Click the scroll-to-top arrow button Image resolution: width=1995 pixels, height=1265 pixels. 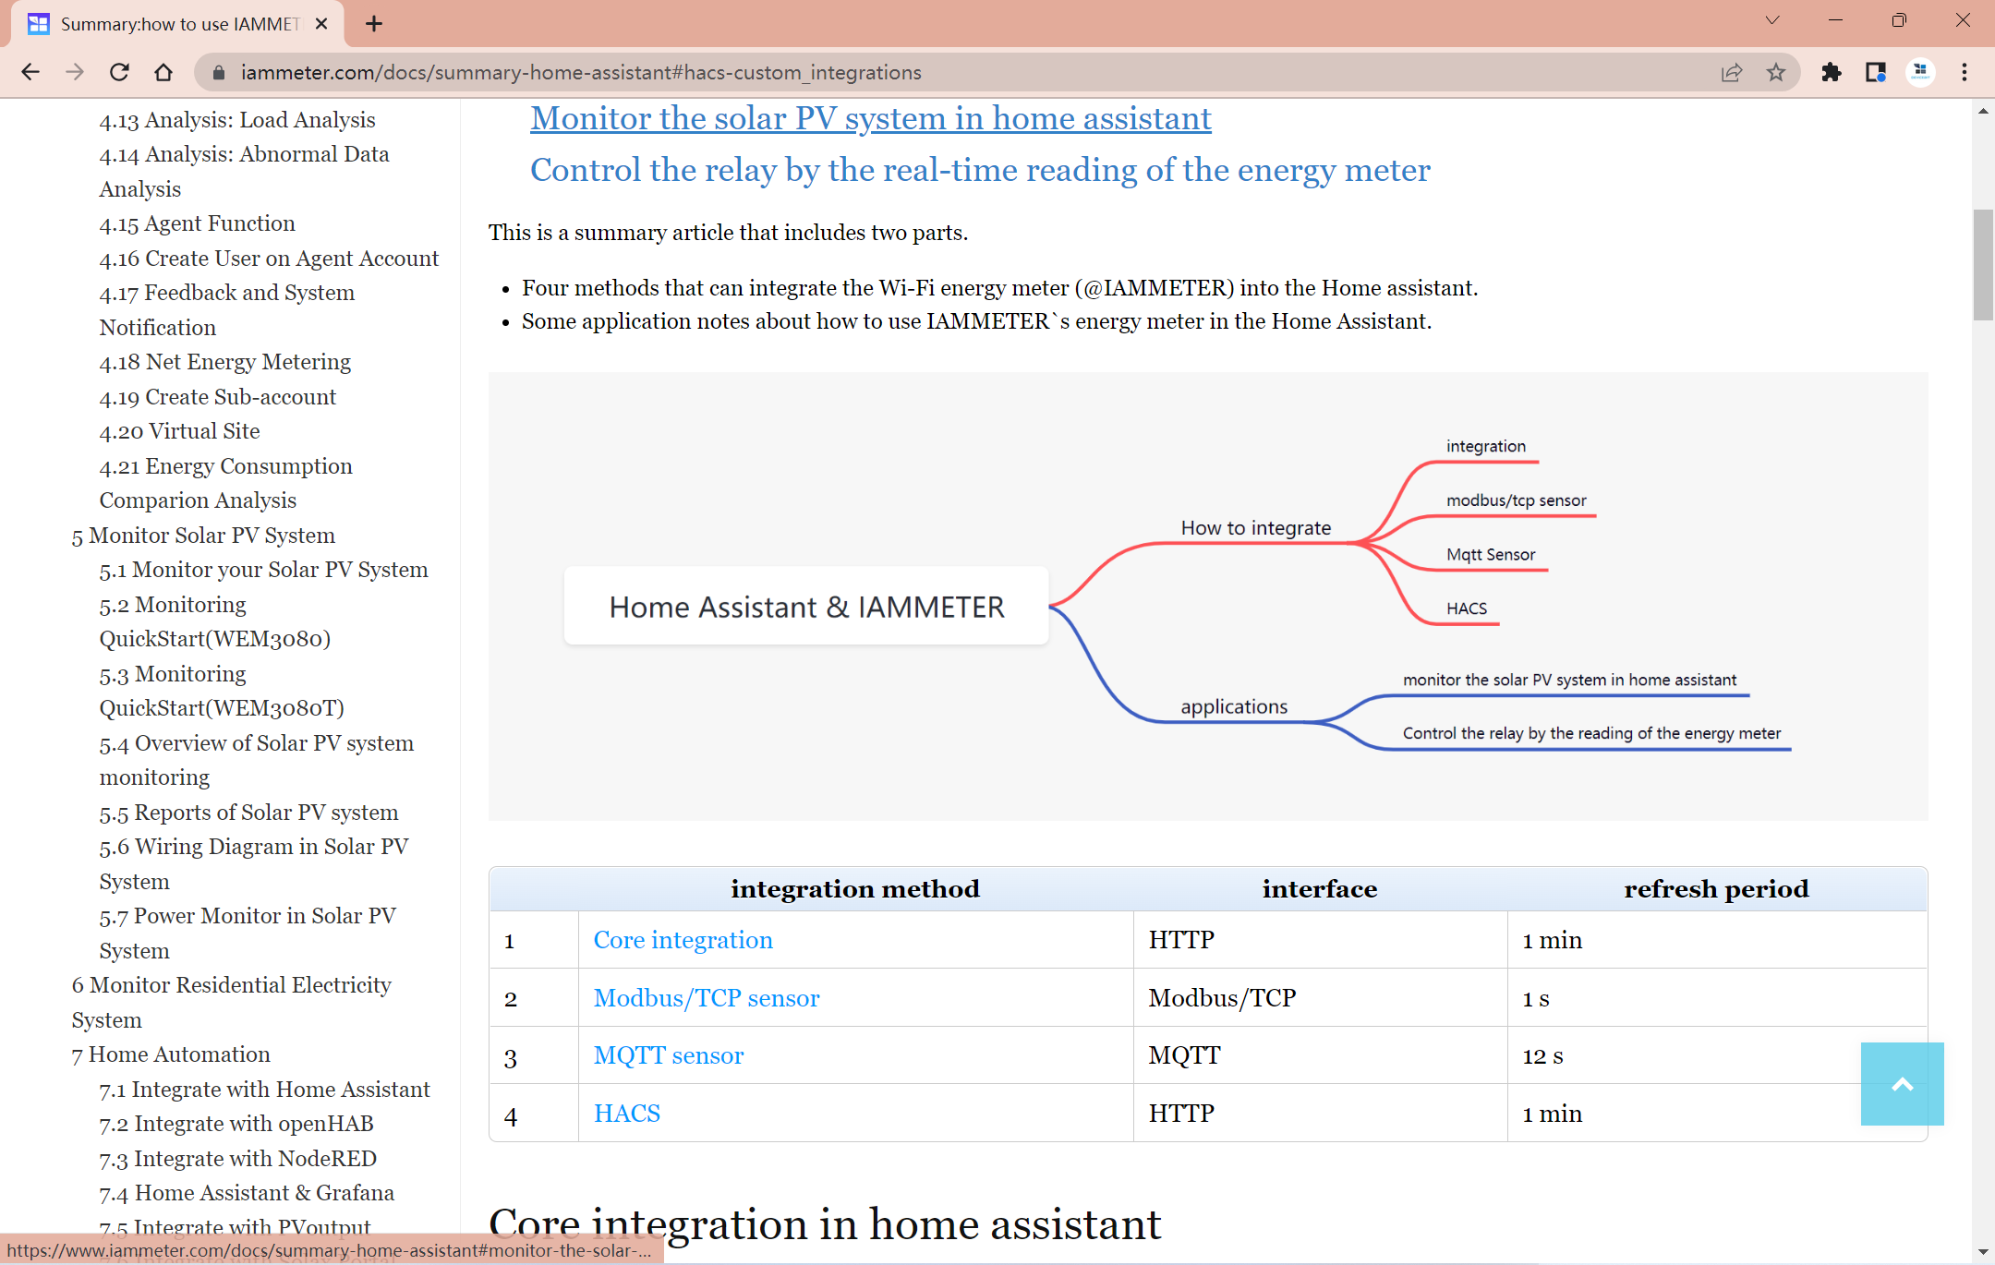[x=1902, y=1084]
